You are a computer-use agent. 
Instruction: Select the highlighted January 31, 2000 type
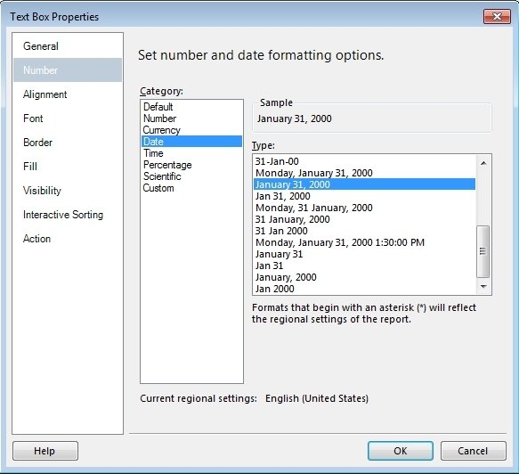point(364,184)
